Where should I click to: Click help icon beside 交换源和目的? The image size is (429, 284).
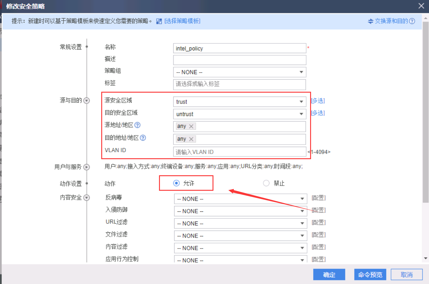[x=412, y=21]
